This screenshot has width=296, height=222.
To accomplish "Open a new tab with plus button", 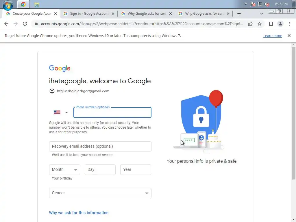I will pyautogui.click(x=239, y=14).
